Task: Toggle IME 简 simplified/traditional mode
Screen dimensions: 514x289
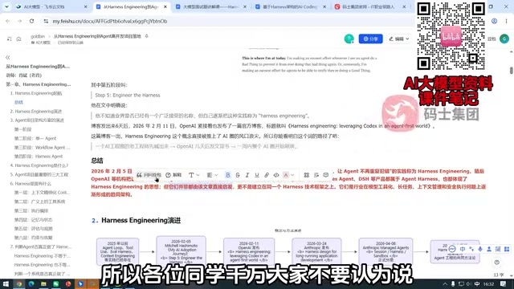Action: click(x=498, y=250)
